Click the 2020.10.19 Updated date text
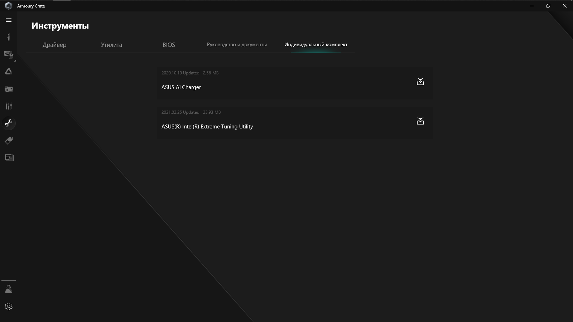Screen dimensions: 573x322 pyautogui.click(x=180, y=73)
